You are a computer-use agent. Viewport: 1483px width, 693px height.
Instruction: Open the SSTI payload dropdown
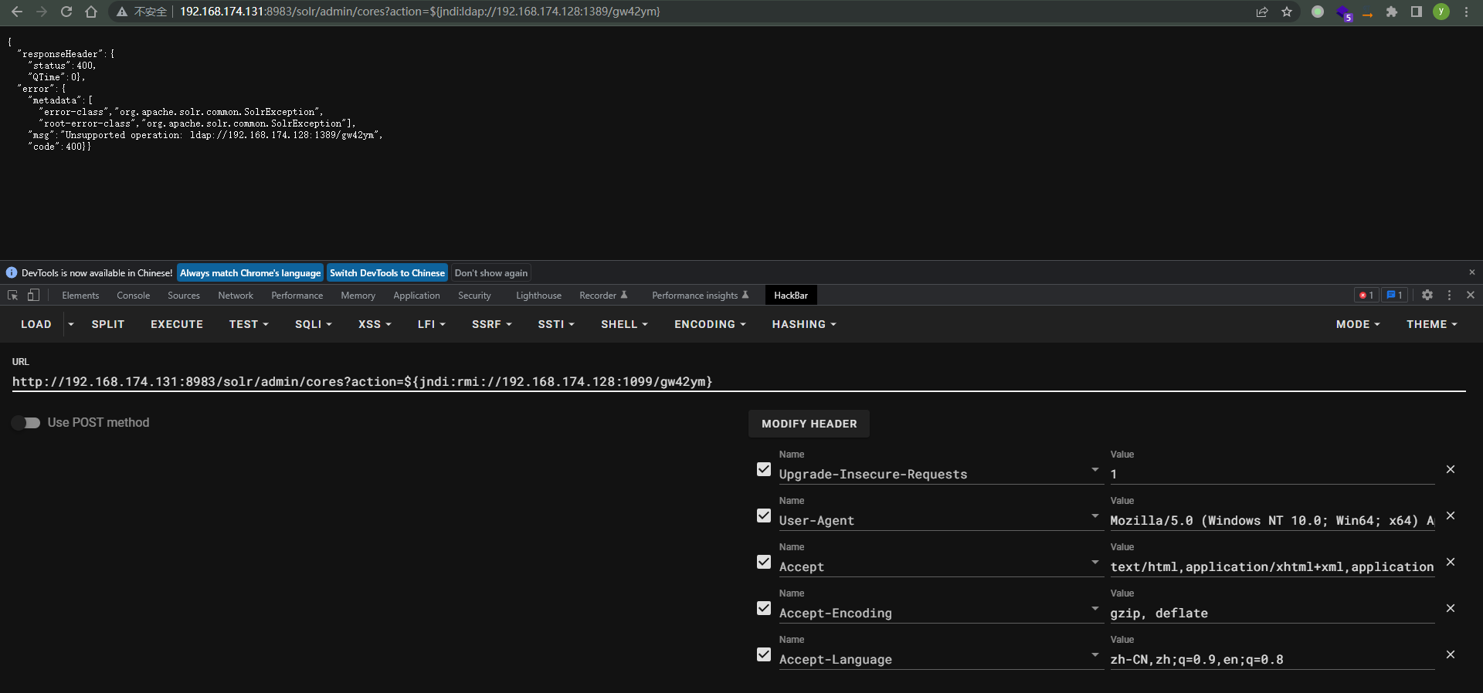[x=556, y=324]
